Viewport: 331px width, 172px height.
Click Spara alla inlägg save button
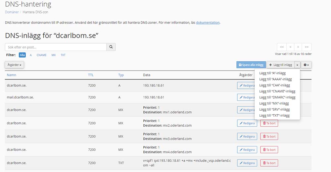point(251,65)
